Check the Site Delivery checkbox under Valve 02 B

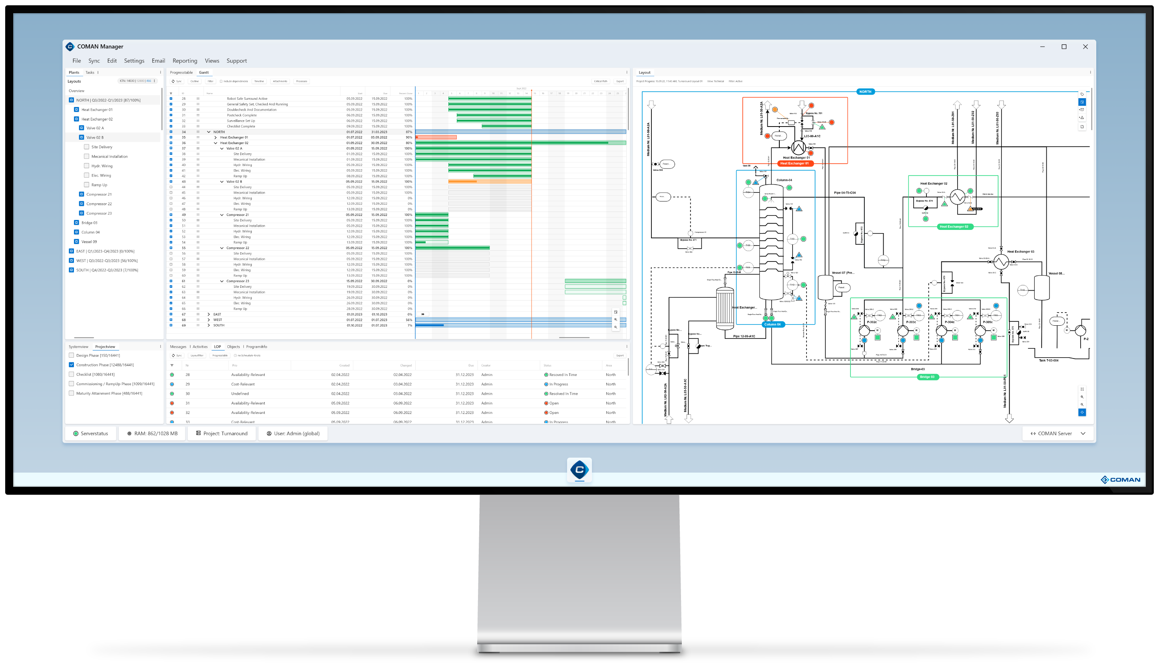pyautogui.click(x=86, y=147)
